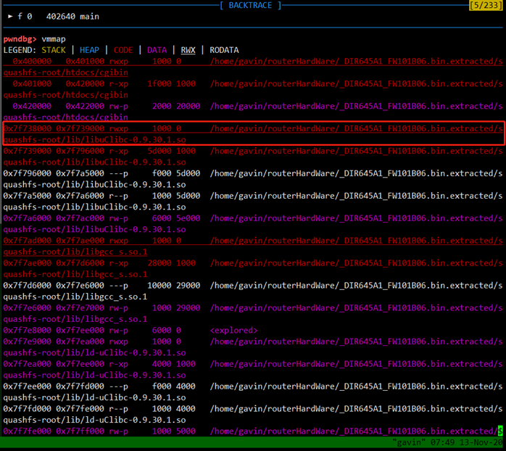Image resolution: width=506 pixels, height=451 pixels.
Task: Click the RWX legend label
Action: (x=188, y=50)
